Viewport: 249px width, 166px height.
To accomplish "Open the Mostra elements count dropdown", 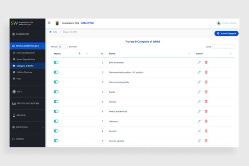I will [x=63, y=47].
